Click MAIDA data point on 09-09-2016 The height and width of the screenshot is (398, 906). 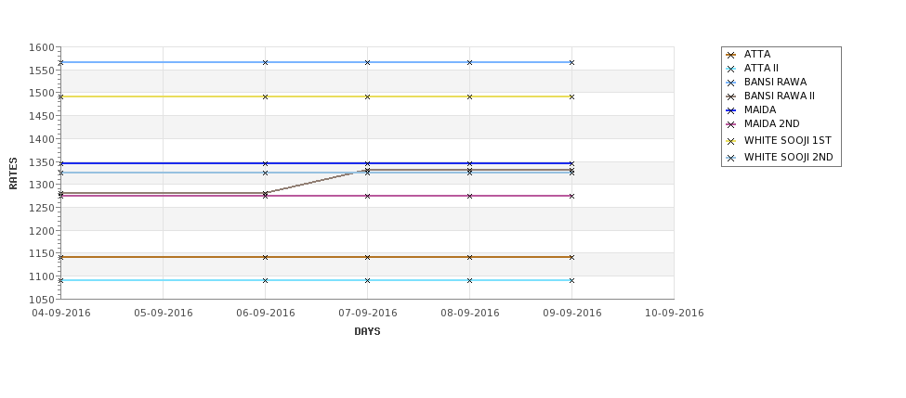click(x=572, y=164)
